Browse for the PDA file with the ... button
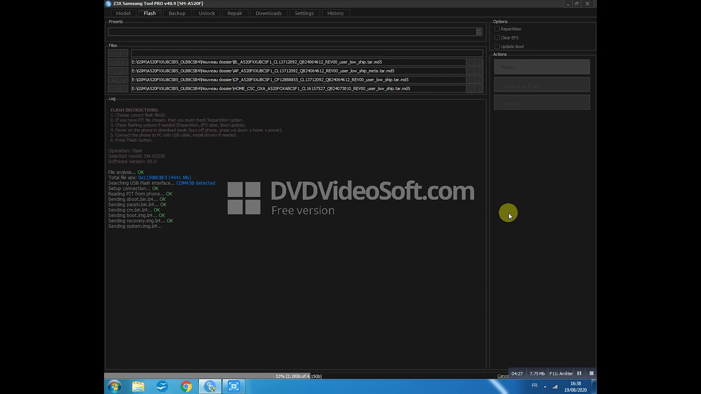This screenshot has width=701, height=394. [471, 71]
